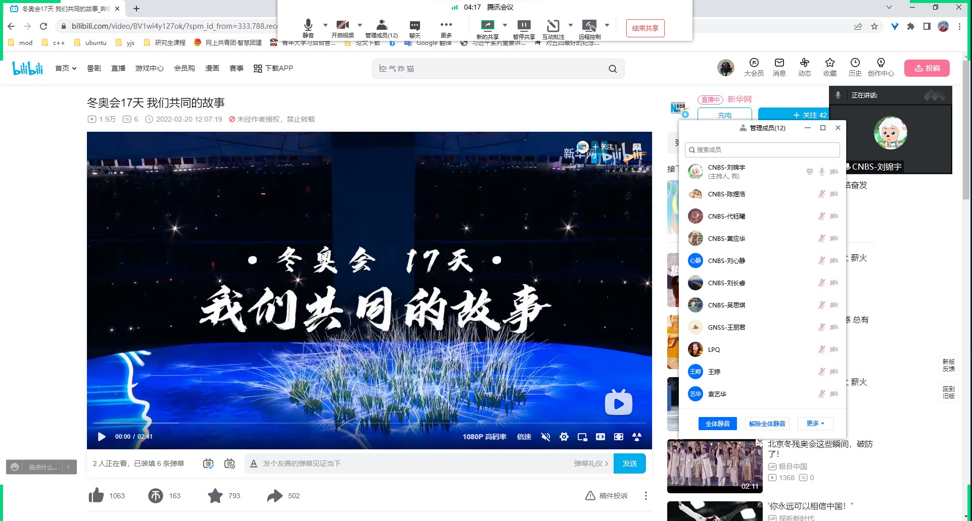Screen dimensions: 972x521
Task: Open the 更多 dropdown in member panel
Action: point(815,424)
